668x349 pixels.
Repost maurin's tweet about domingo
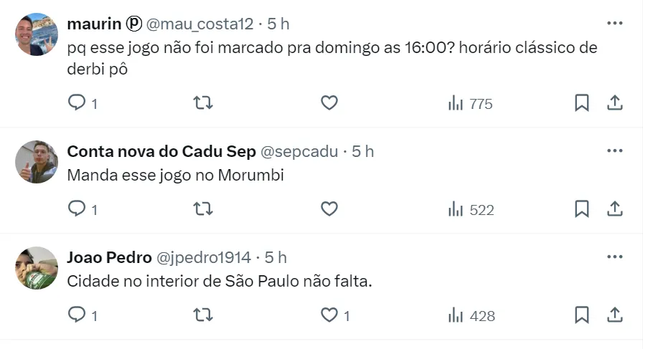(x=204, y=103)
